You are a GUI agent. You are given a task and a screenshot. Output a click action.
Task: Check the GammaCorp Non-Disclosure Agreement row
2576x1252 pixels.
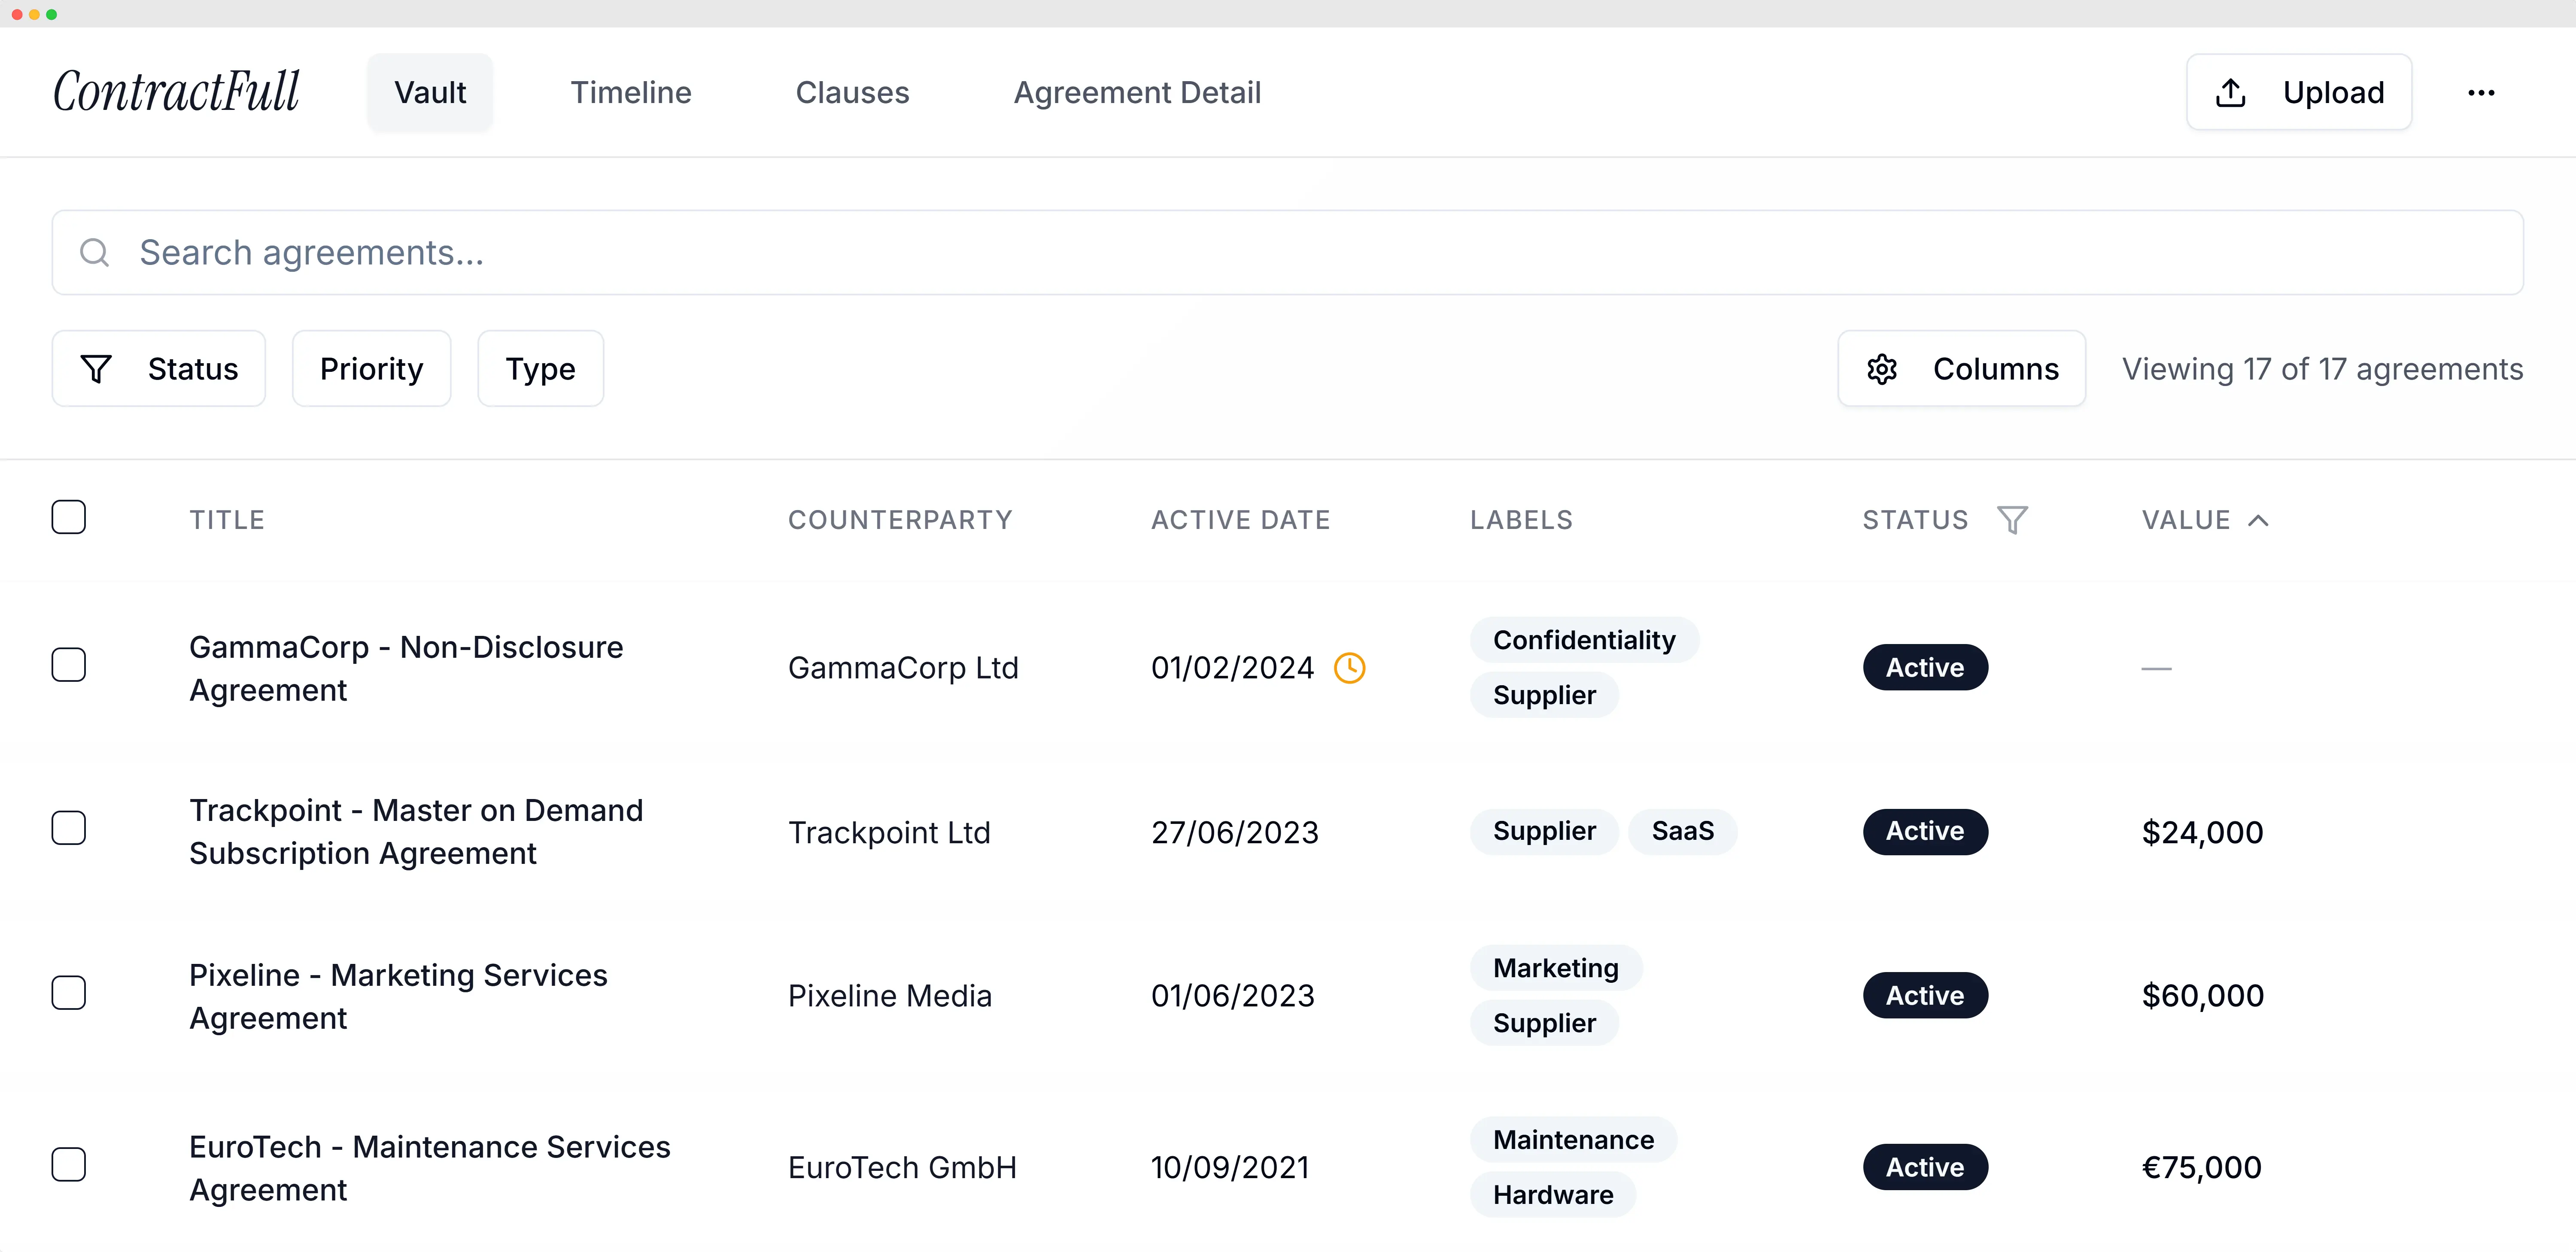[x=69, y=665]
